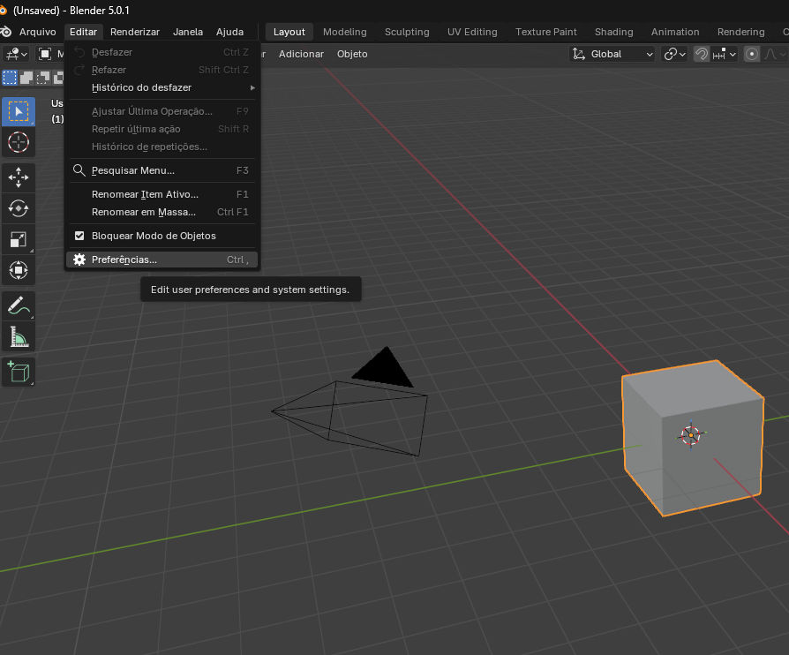
Task: Select the Add Cube tool
Action: pos(19,372)
